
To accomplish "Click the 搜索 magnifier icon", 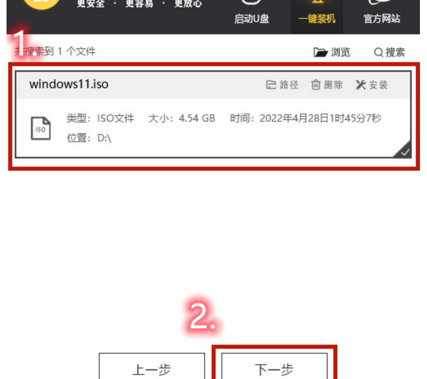I will click(x=378, y=52).
